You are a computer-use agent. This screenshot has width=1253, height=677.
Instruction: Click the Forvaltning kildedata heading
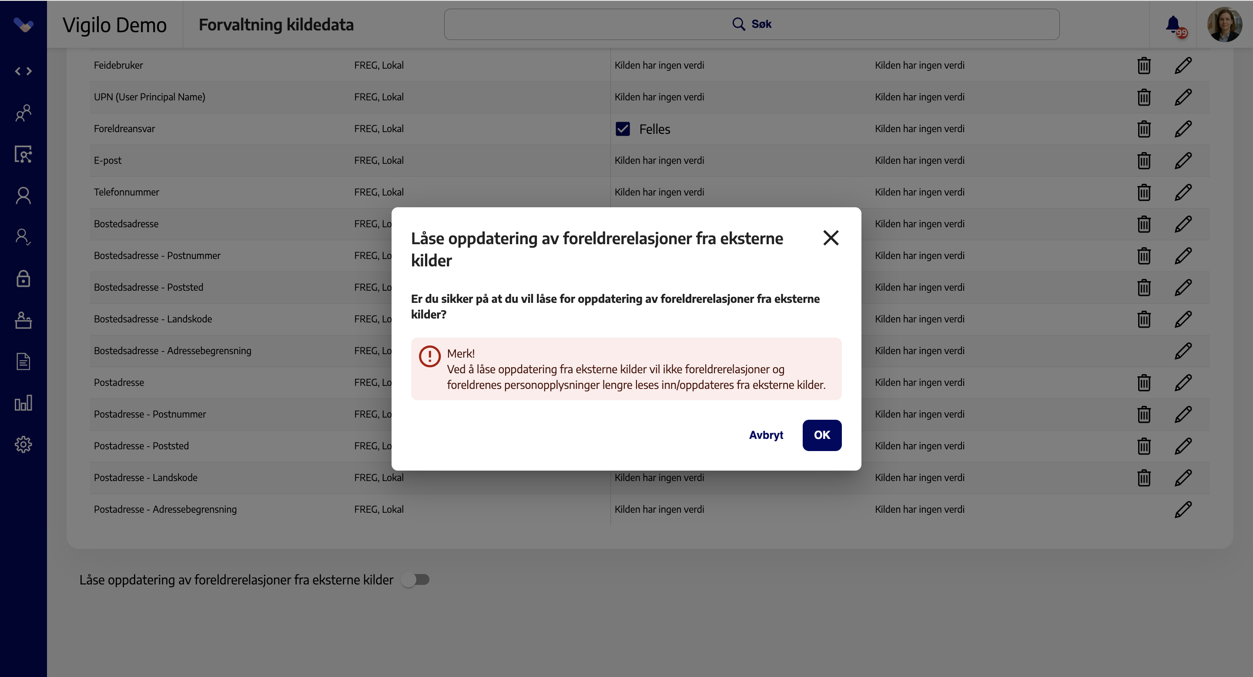pyautogui.click(x=276, y=24)
